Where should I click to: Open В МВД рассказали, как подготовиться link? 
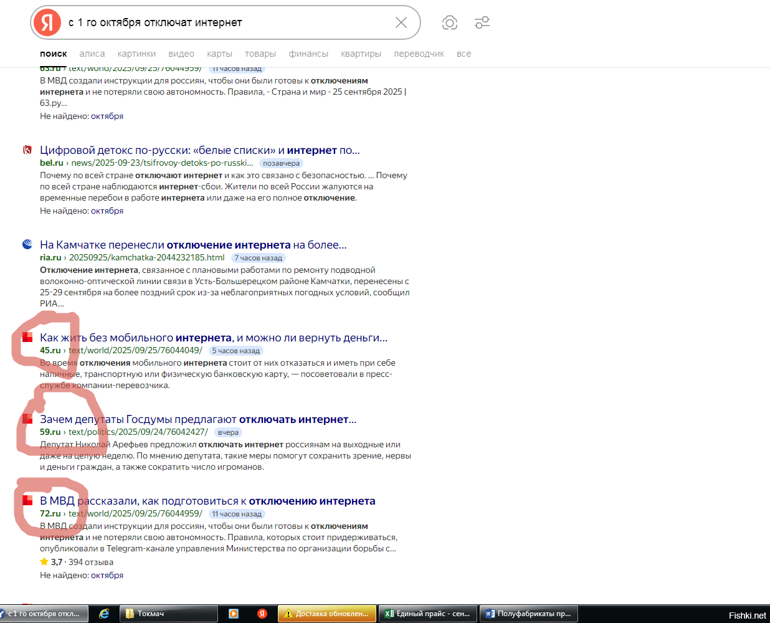click(207, 501)
